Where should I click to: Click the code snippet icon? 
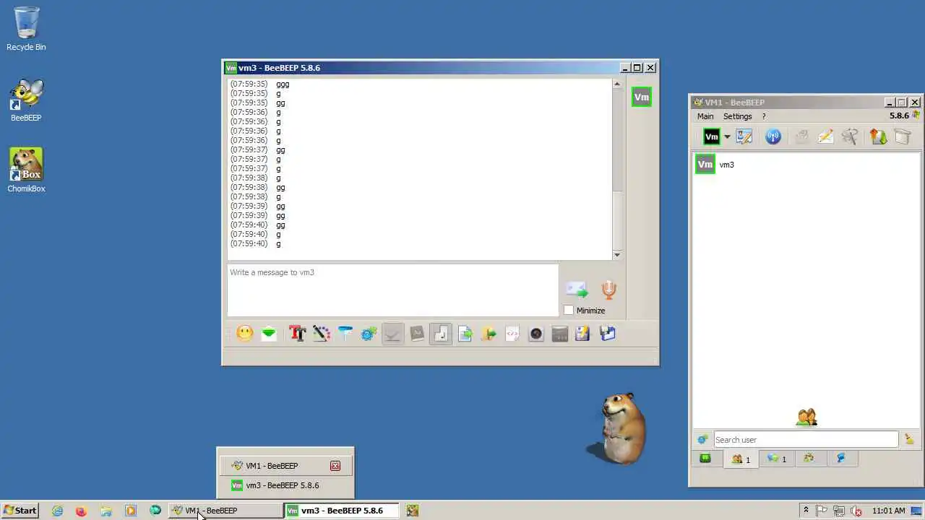click(512, 334)
